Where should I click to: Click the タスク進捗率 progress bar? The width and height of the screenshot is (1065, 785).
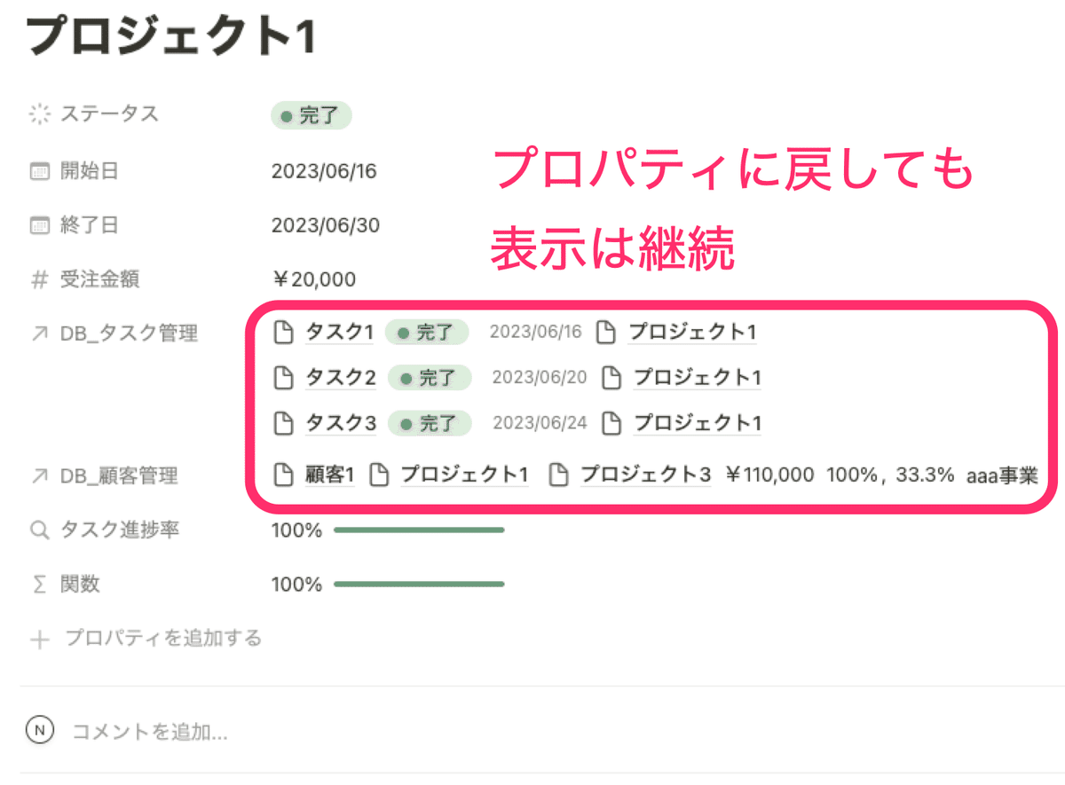coord(417,530)
